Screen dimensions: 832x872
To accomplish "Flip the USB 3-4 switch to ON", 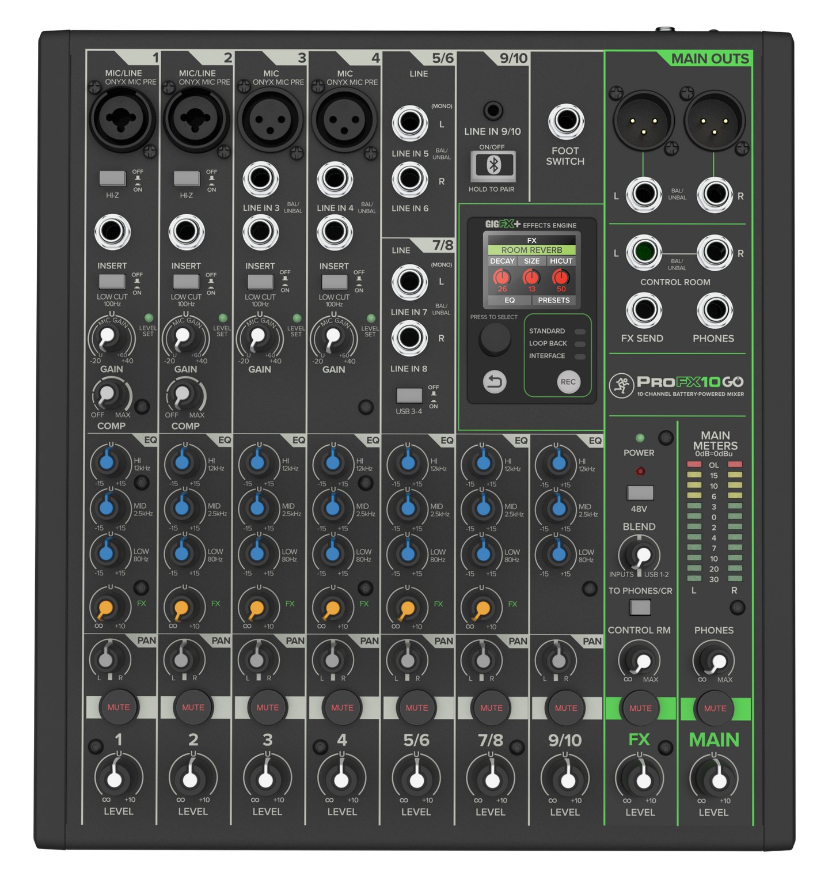I will tap(410, 395).
